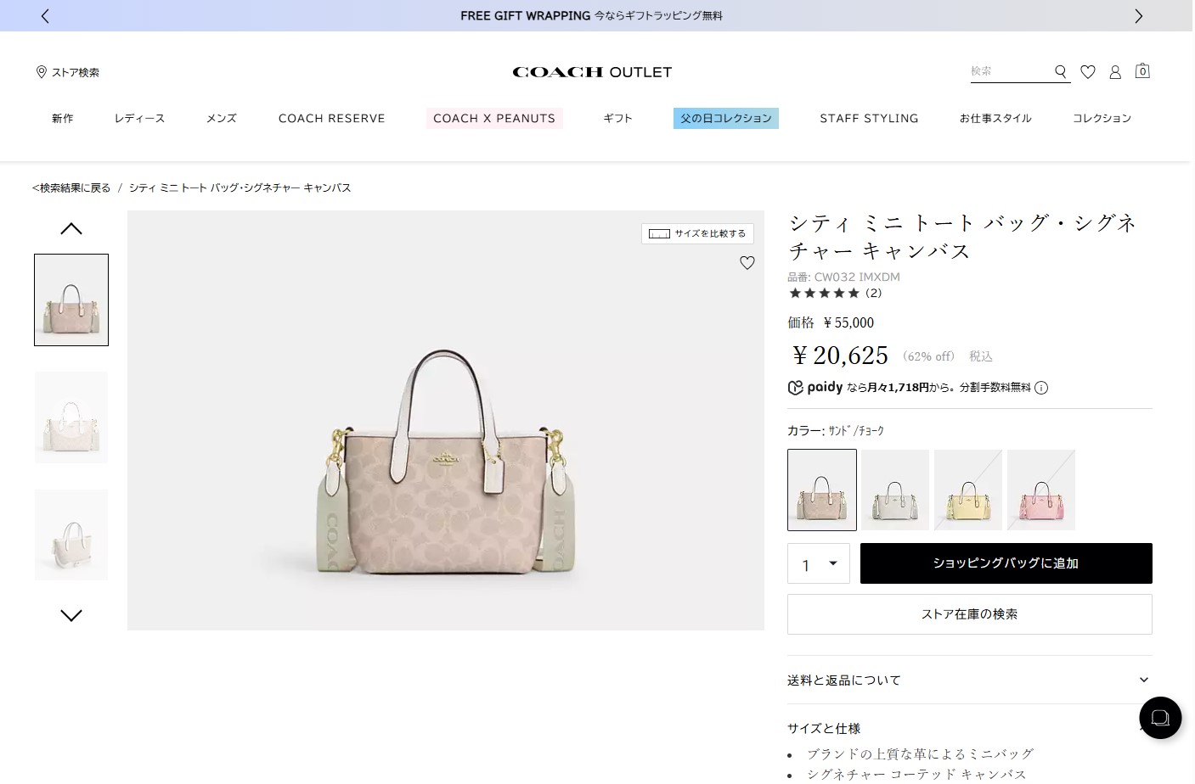Screen dimensions: 1195x784
Task: Open the 父の日コレクション menu
Action: coord(726,118)
